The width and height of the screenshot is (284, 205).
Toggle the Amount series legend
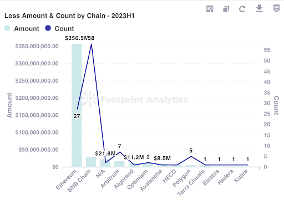(22, 28)
